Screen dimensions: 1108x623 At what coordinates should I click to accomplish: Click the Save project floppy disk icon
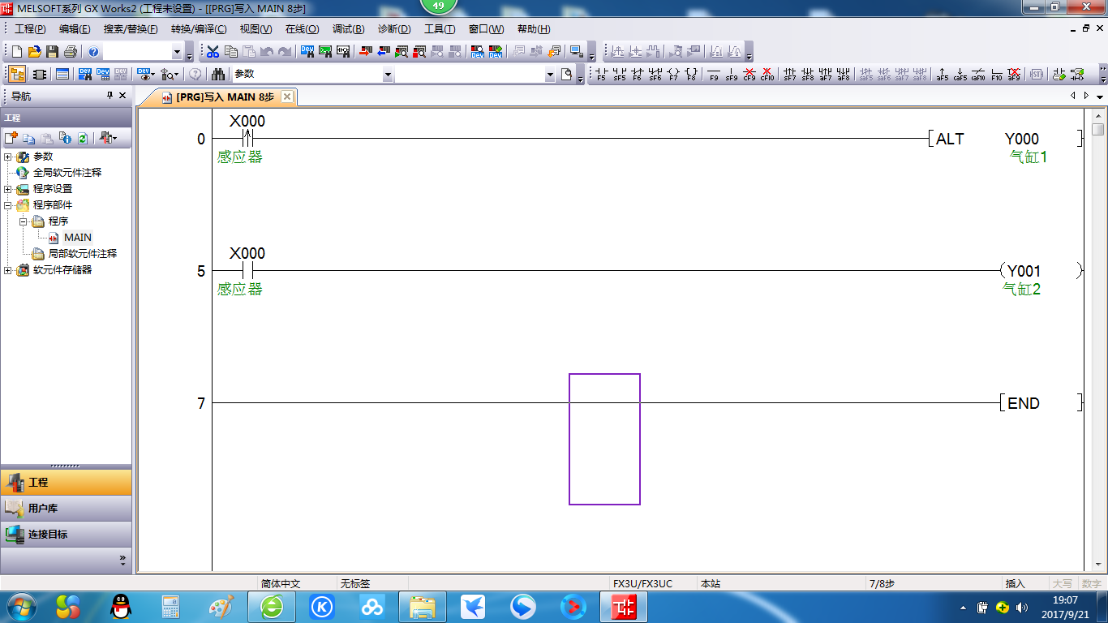tap(52, 52)
